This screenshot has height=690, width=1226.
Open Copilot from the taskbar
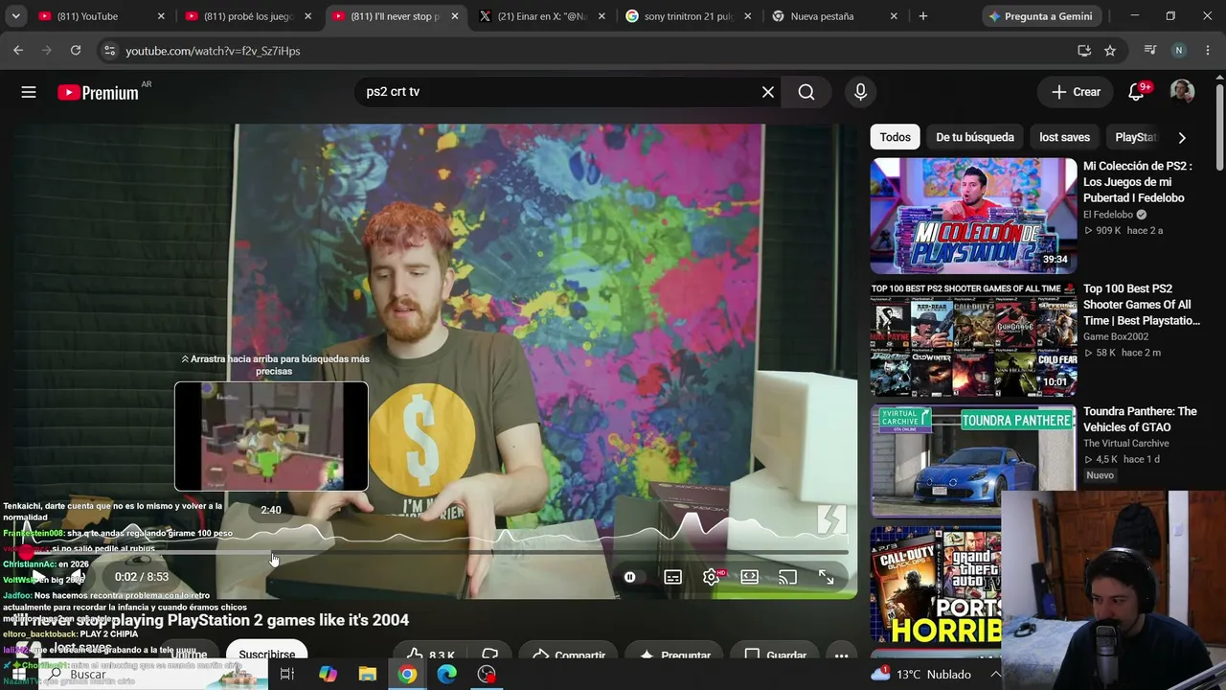pyautogui.click(x=328, y=675)
